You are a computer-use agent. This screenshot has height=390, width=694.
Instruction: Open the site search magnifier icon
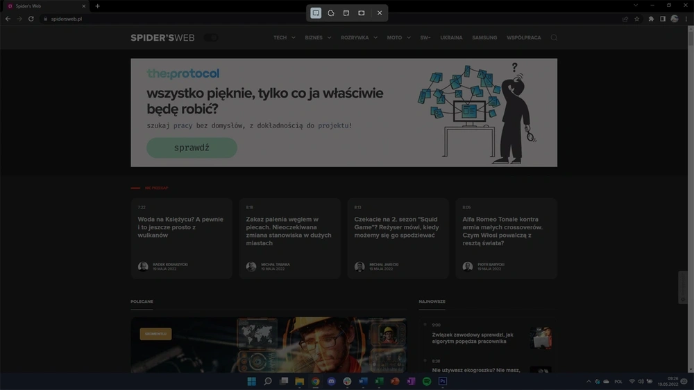tap(554, 37)
